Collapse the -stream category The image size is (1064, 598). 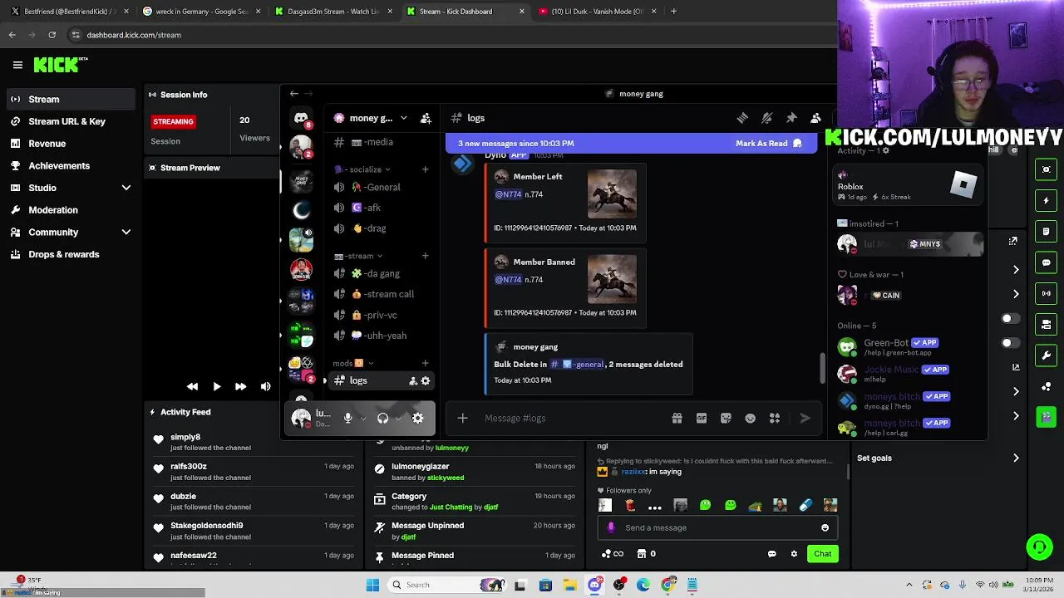[358, 256]
